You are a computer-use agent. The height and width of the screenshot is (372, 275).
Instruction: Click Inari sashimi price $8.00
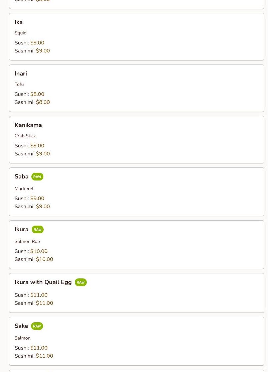43,102
